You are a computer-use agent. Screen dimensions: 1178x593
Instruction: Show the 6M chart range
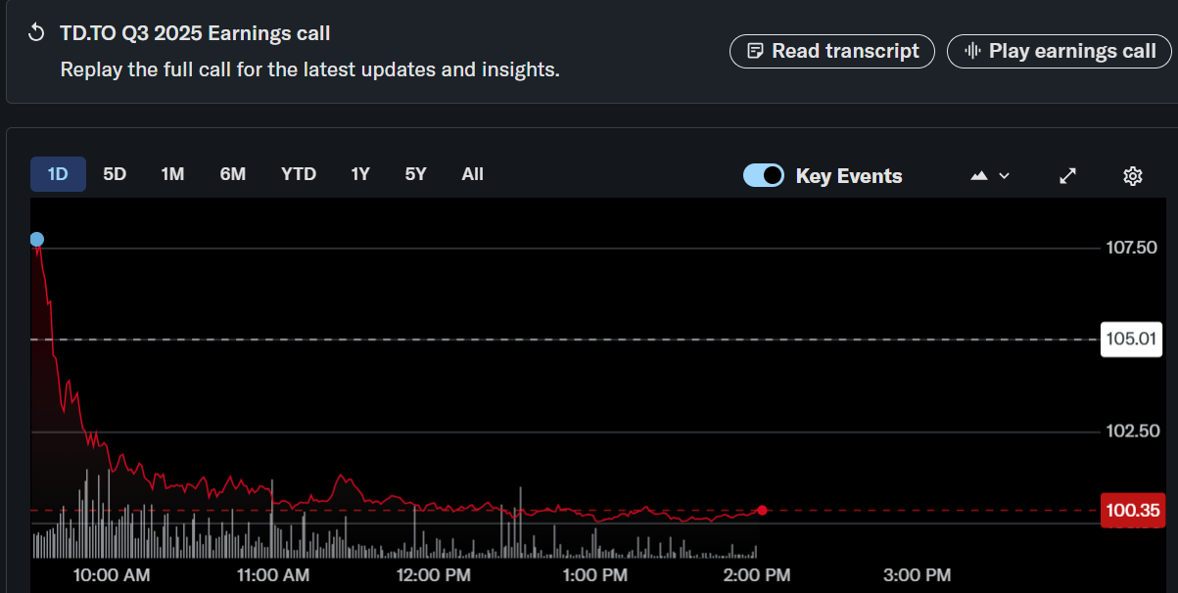233,174
